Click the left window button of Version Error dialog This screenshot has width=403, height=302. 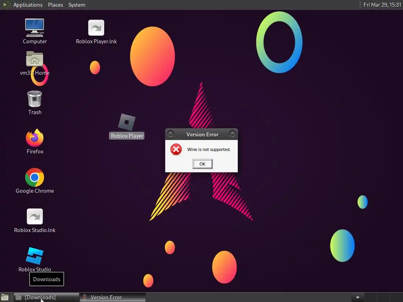(170, 134)
